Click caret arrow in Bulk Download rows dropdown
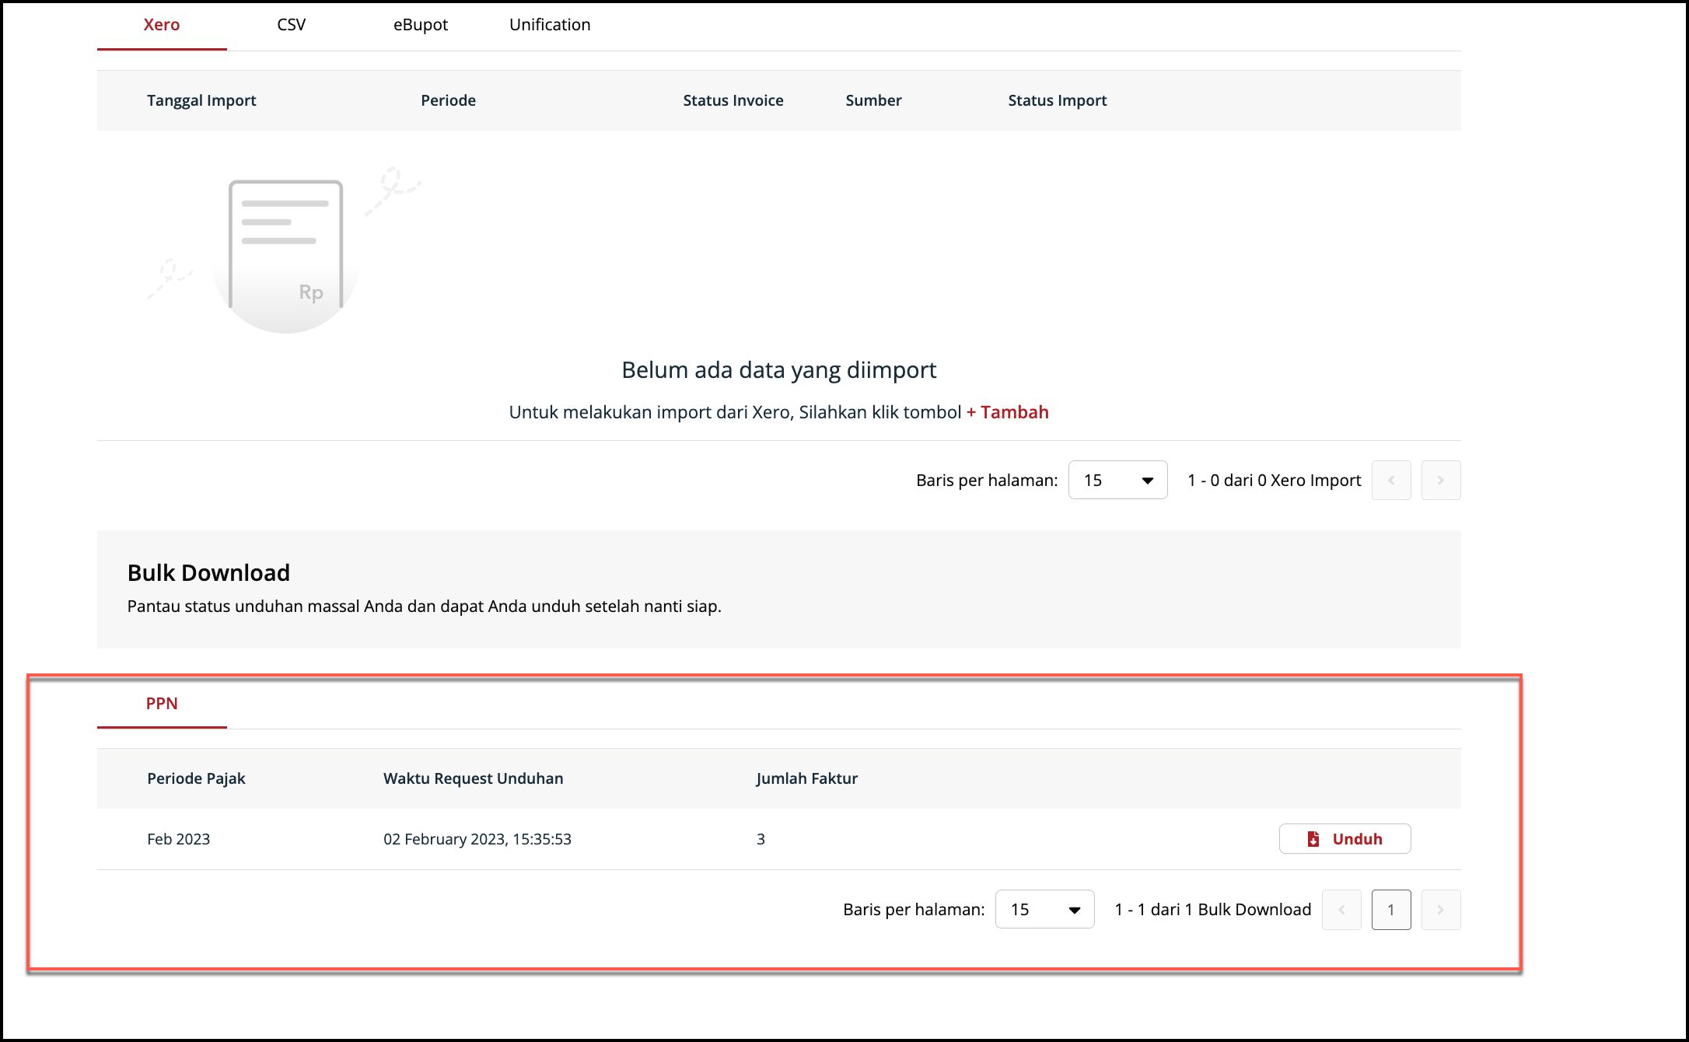Screen dimensions: 1689x1042 (1075, 911)
